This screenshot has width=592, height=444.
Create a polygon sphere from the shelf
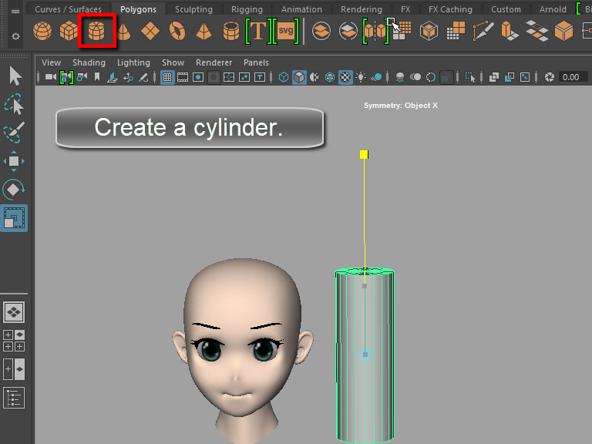coord(43,31)
